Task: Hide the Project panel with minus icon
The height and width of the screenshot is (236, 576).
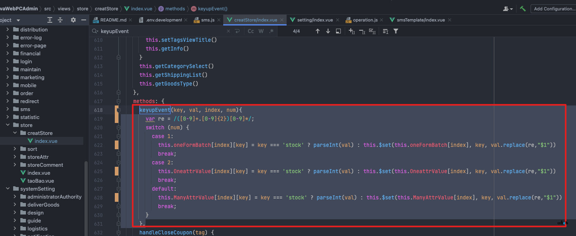Action: 84,20
